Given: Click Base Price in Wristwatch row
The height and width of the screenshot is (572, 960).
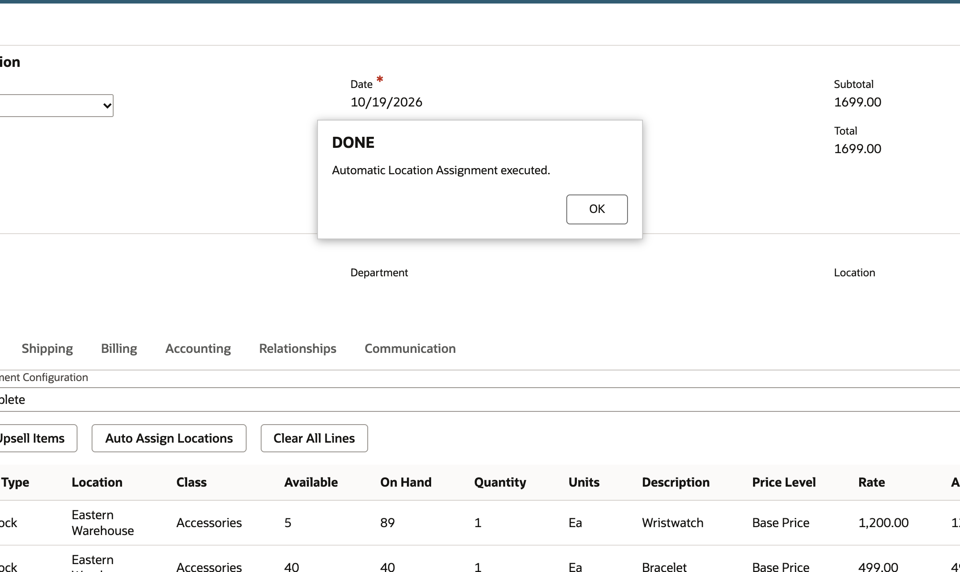Looking at the screenshot, I should pos(780,523).
